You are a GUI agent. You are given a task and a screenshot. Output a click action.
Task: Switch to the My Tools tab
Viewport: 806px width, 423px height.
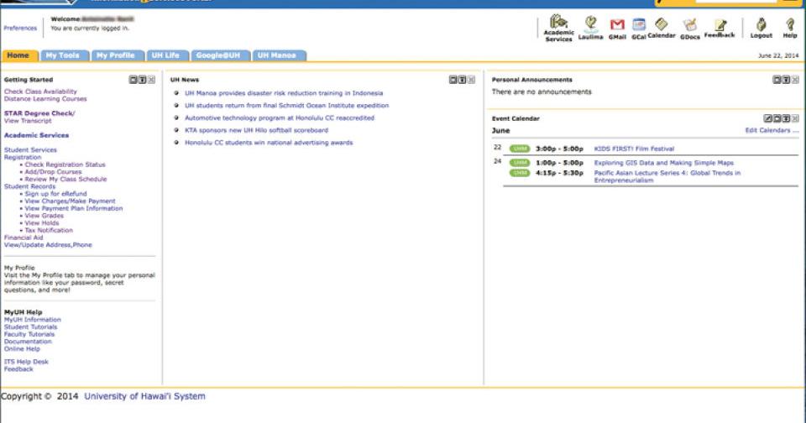(x=63, y=55)
